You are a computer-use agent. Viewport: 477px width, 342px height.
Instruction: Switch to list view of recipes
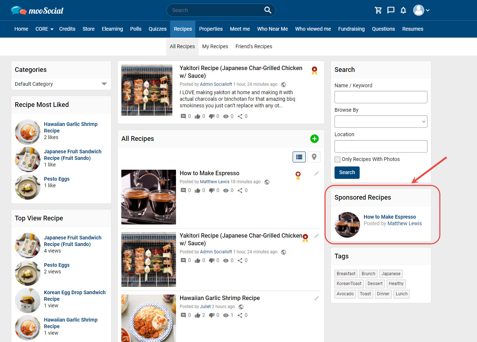click(299, 157)
